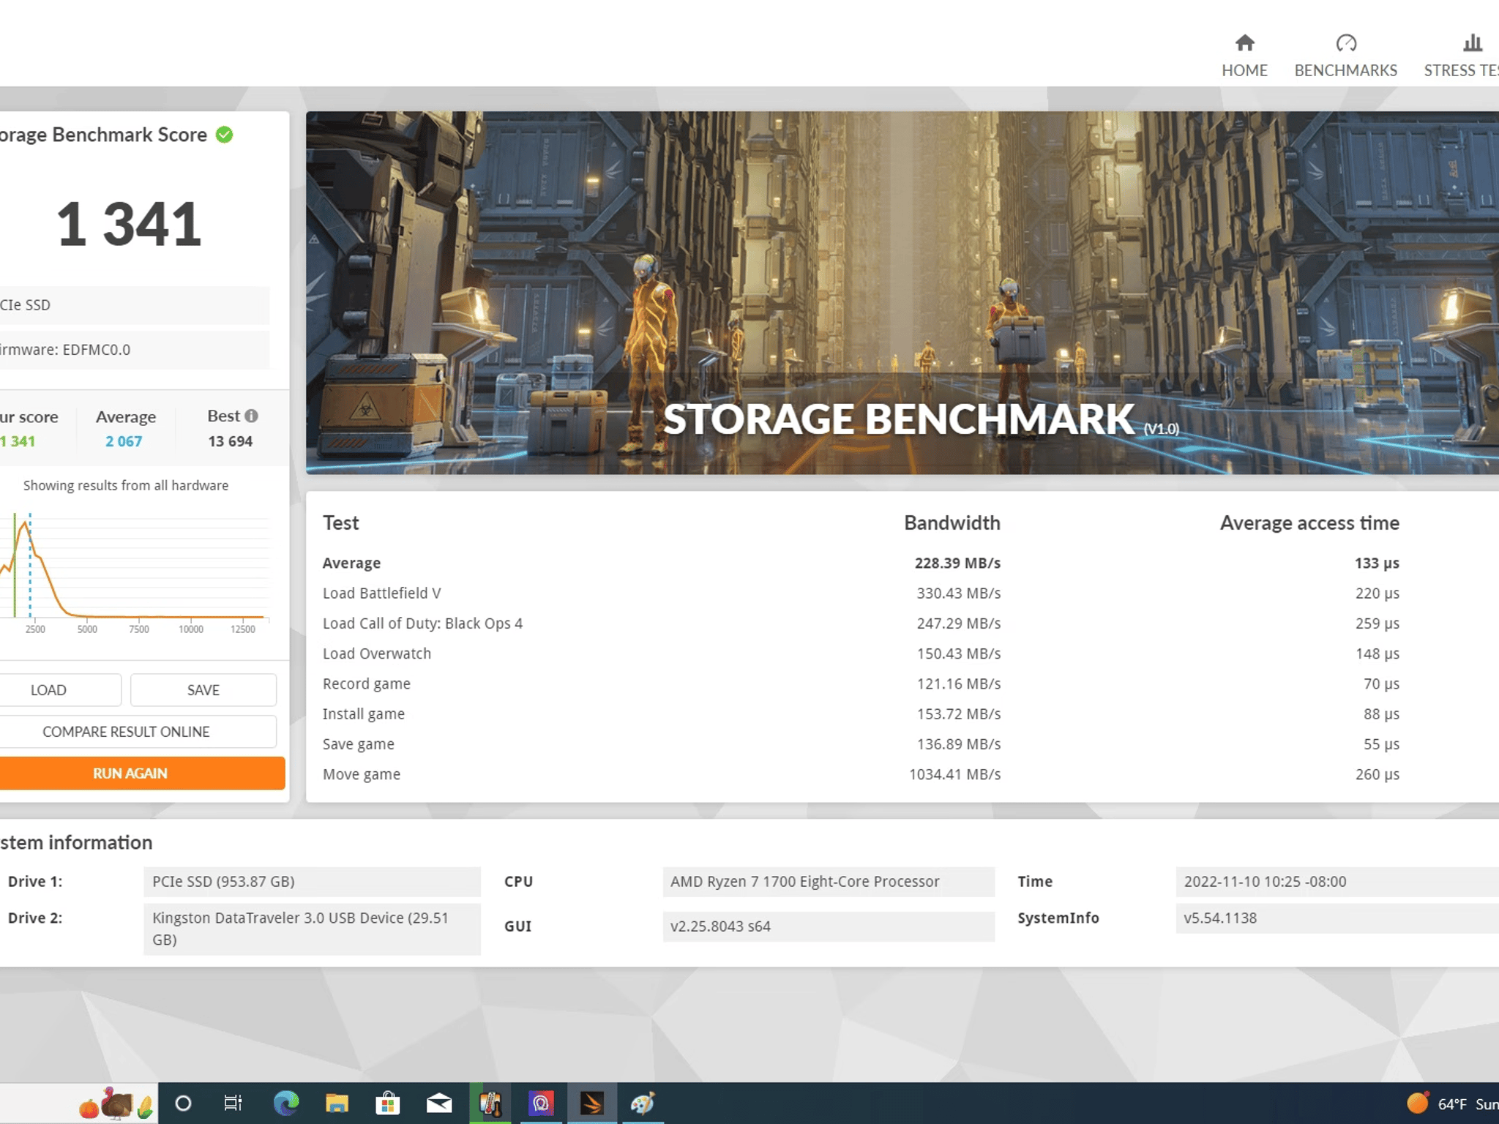Open the Stress Tests section
Image resolution: width=1499 pixels, height=1124 pixels.
(1461, 56)
